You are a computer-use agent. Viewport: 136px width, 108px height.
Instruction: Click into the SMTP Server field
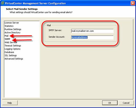pyautogui.click(x=92, y=31)
